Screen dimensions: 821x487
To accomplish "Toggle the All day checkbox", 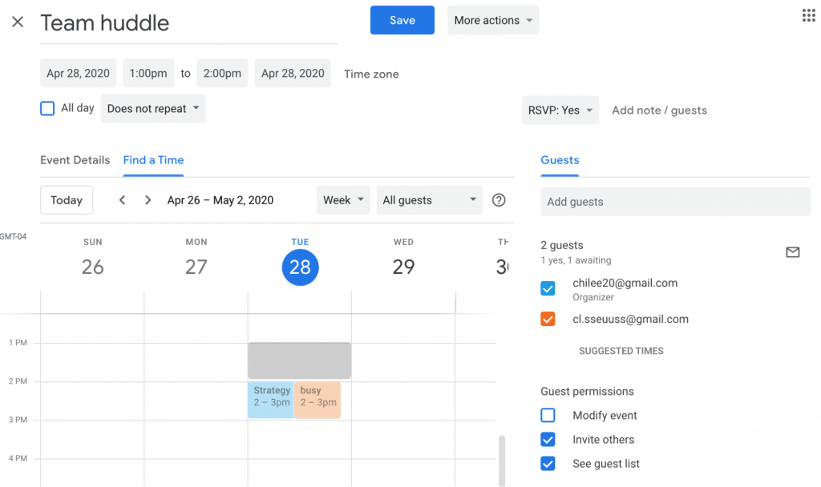I will [47, 108].
